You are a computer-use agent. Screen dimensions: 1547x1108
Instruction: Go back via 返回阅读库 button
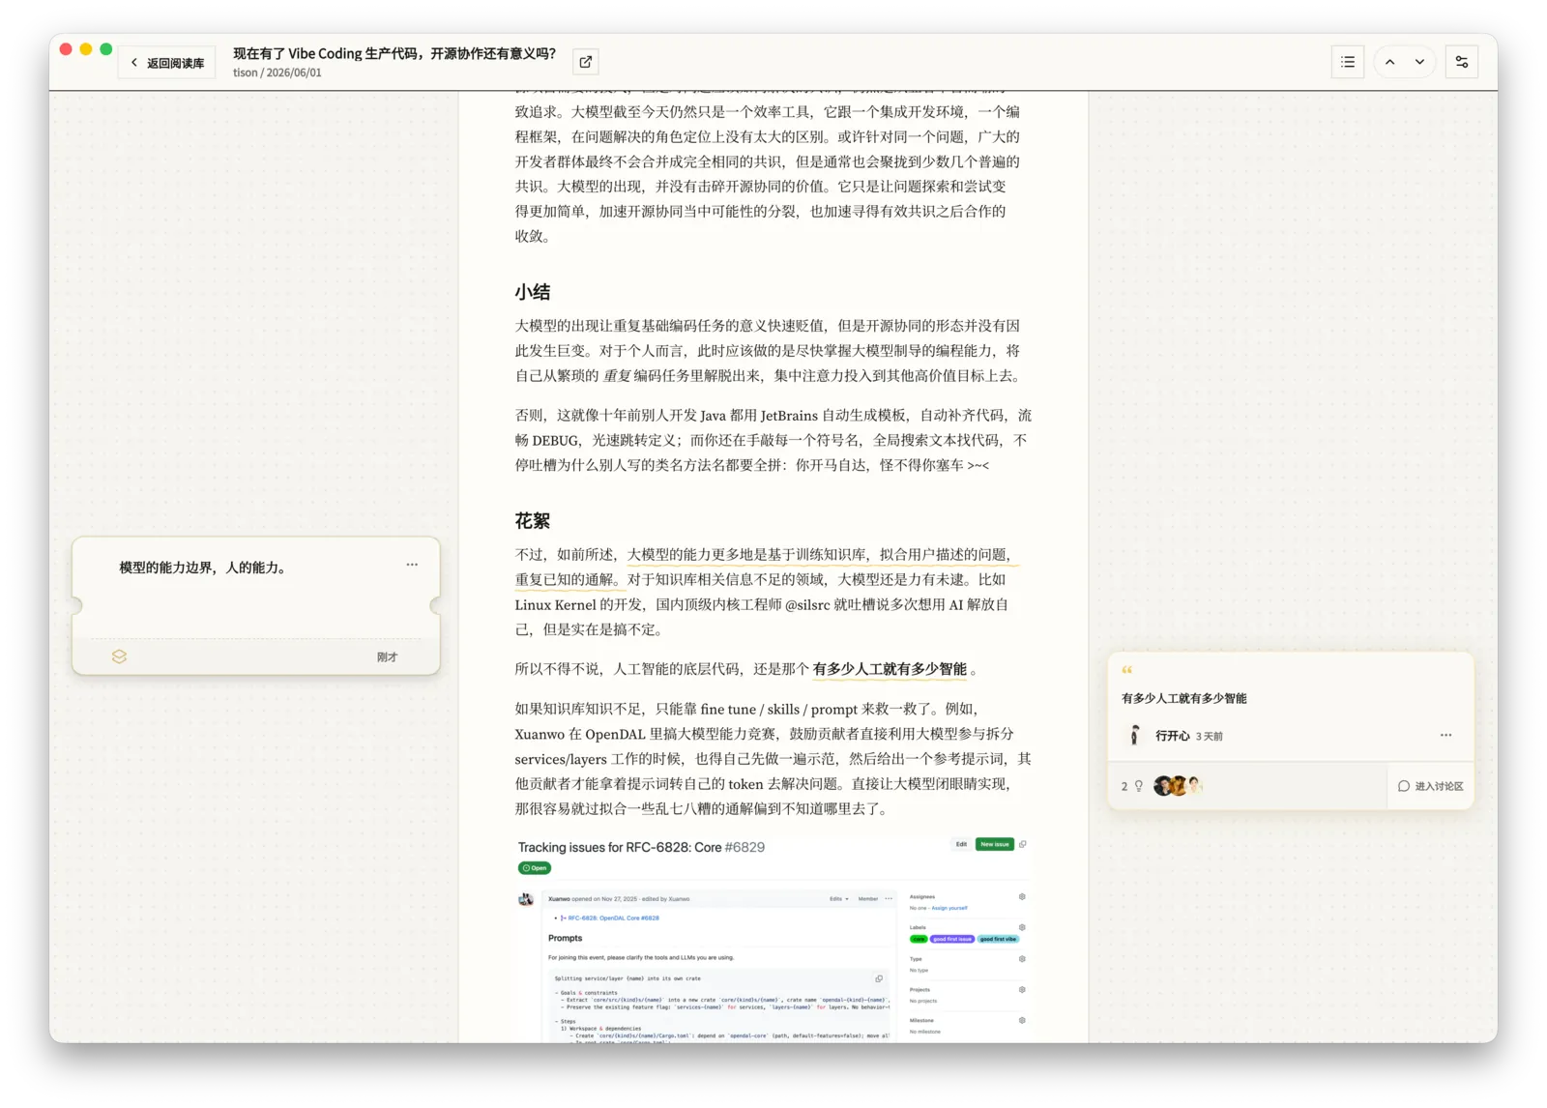point(167,63)
